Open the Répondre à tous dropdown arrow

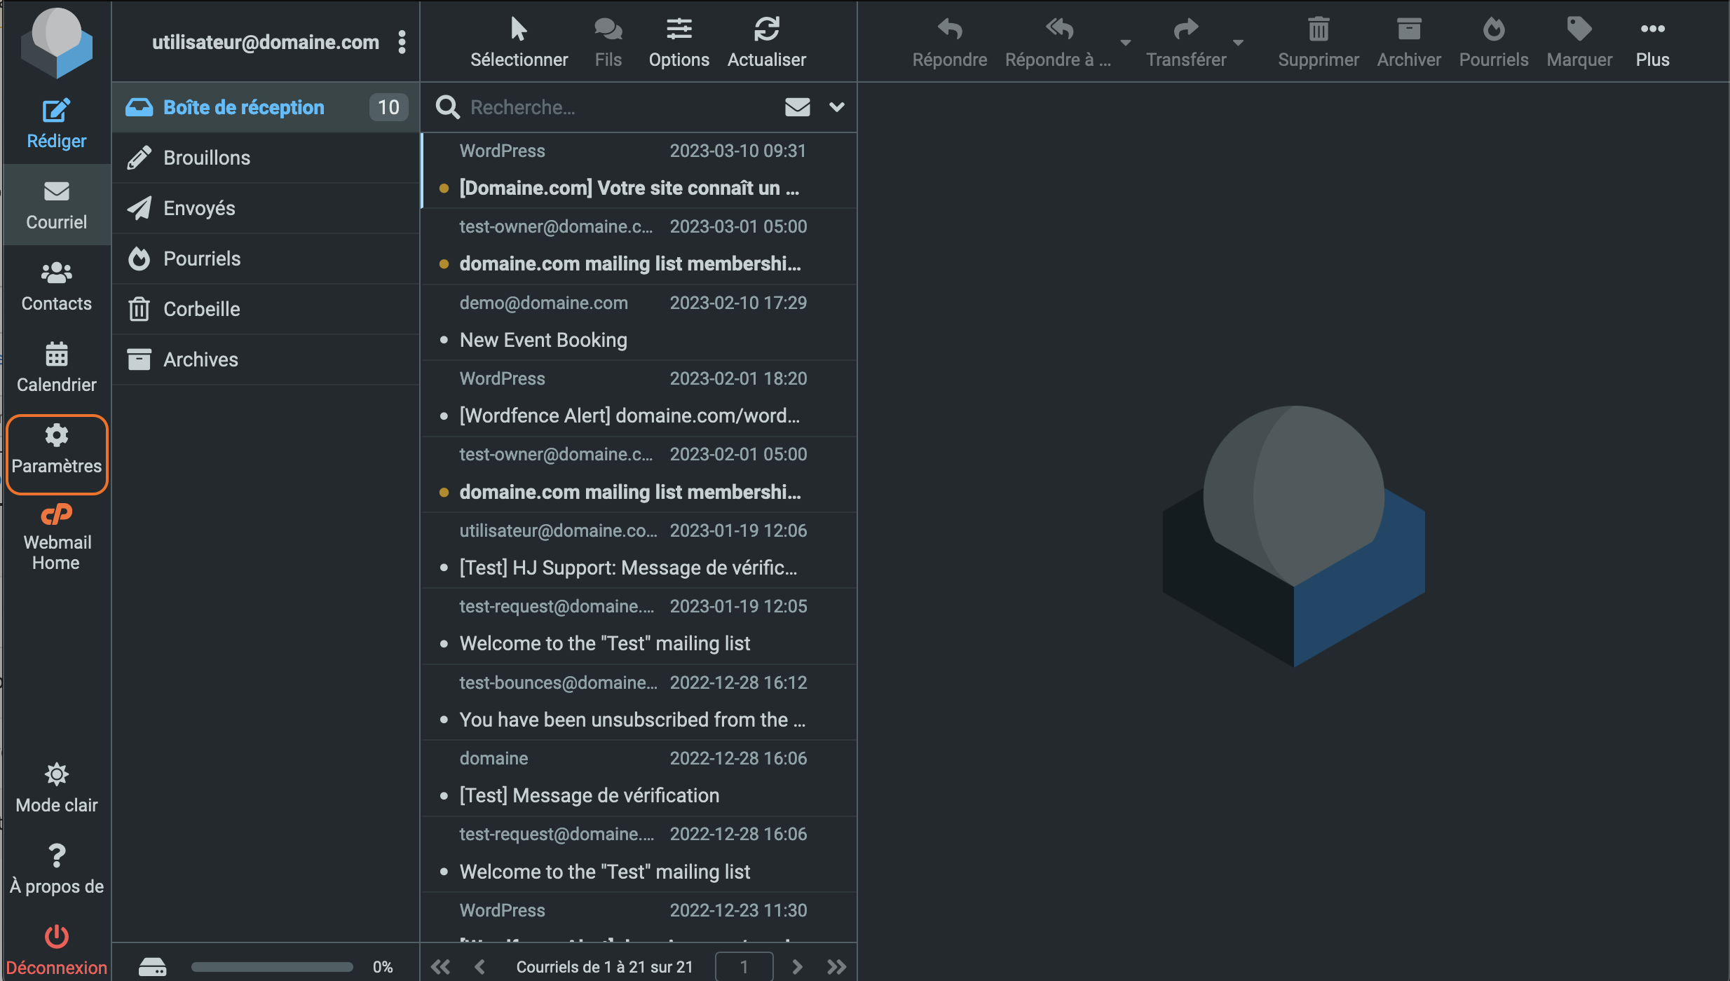pyautogui.click(x=1125, y=43)
